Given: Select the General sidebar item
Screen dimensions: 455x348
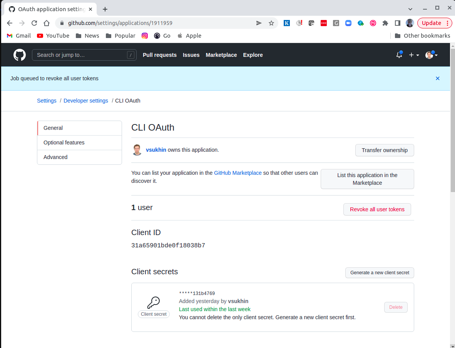Looking at the screenshot, I should (x=80, y=128).
